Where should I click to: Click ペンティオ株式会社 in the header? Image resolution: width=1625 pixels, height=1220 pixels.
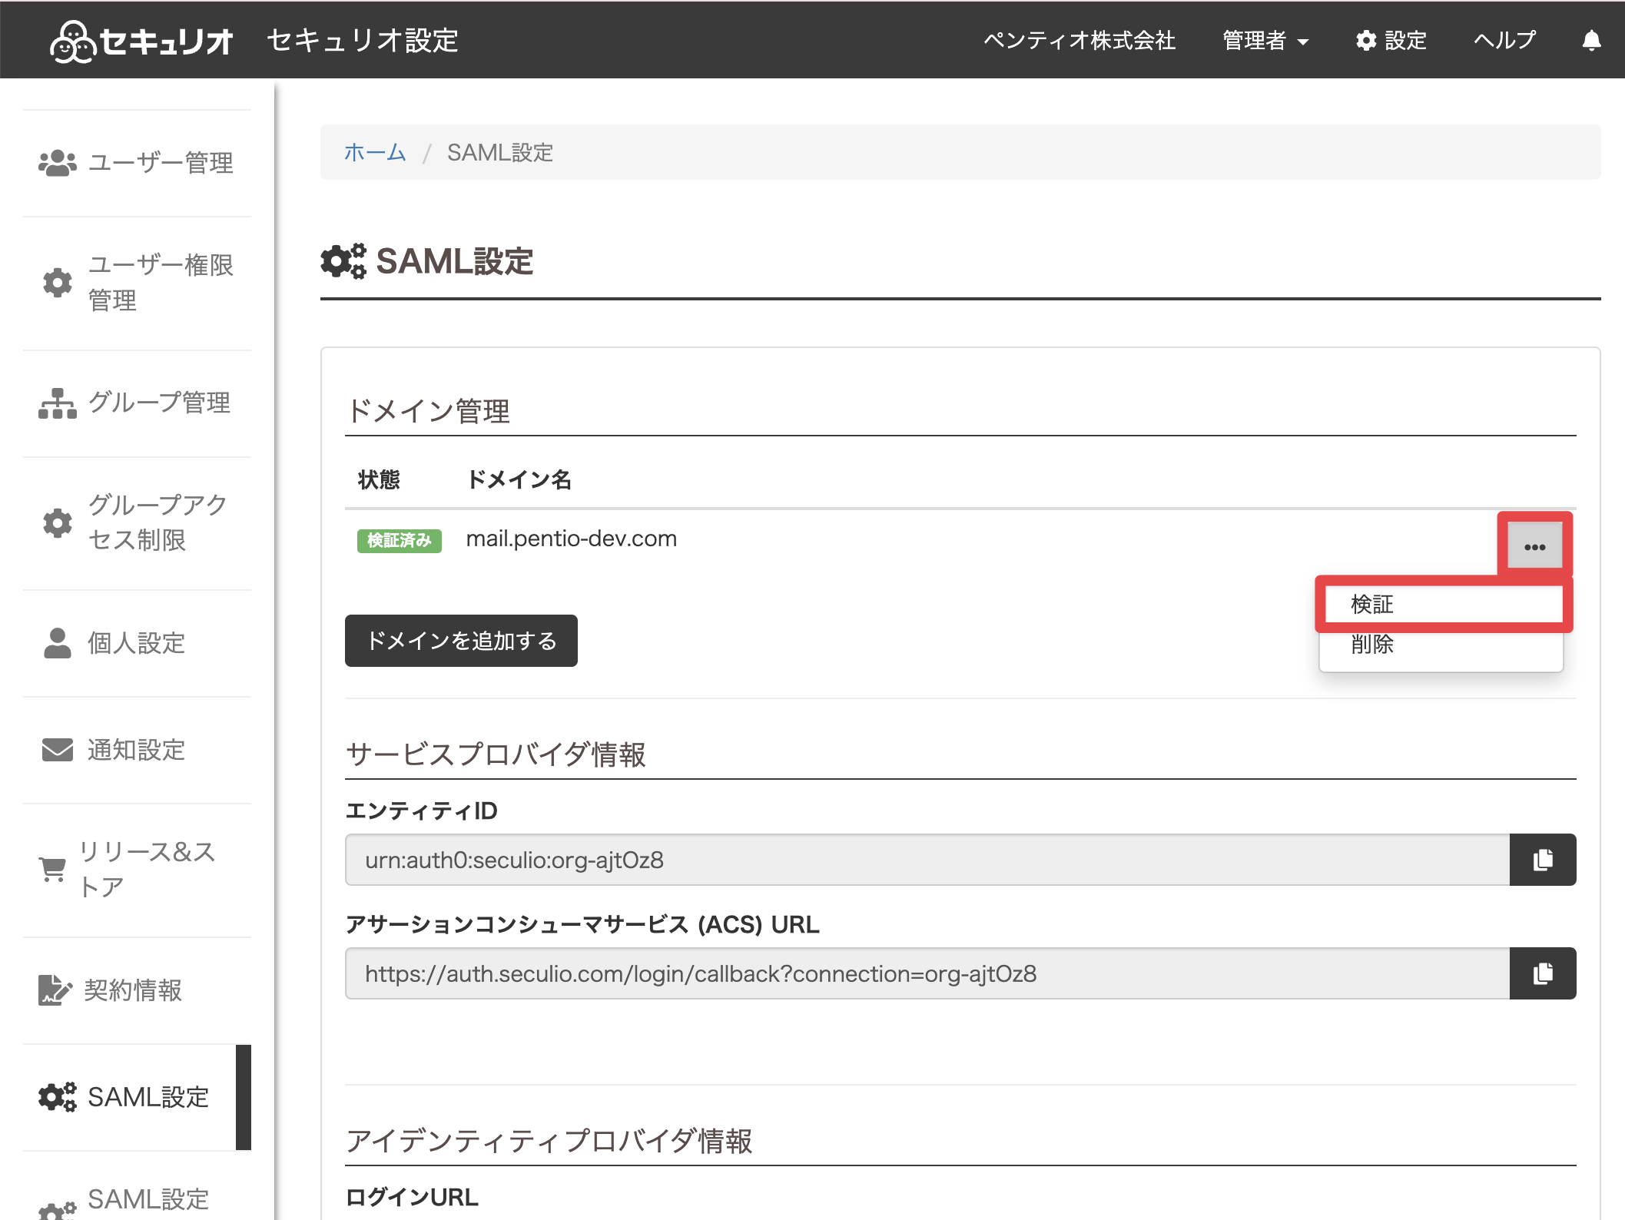(1079, 41)
